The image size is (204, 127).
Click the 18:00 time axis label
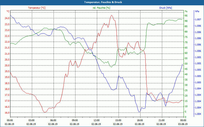pos(140,120)
